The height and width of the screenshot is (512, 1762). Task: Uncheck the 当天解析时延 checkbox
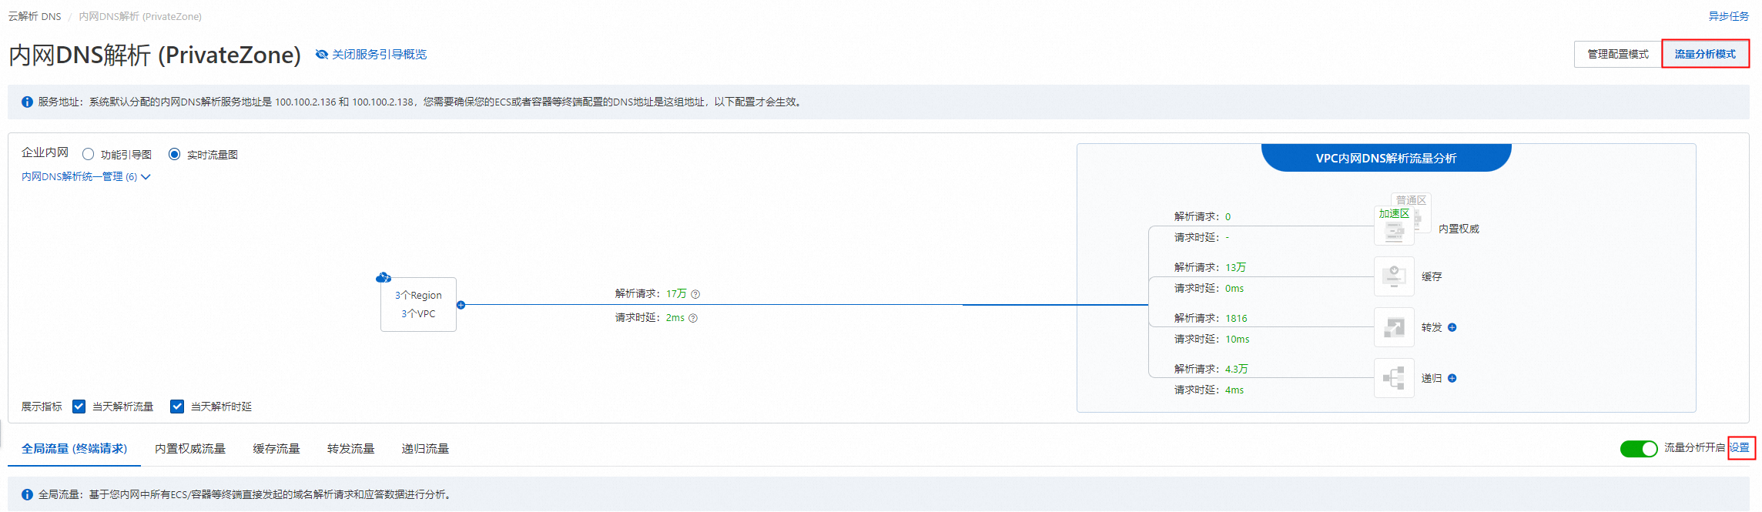tap(177, 407)
